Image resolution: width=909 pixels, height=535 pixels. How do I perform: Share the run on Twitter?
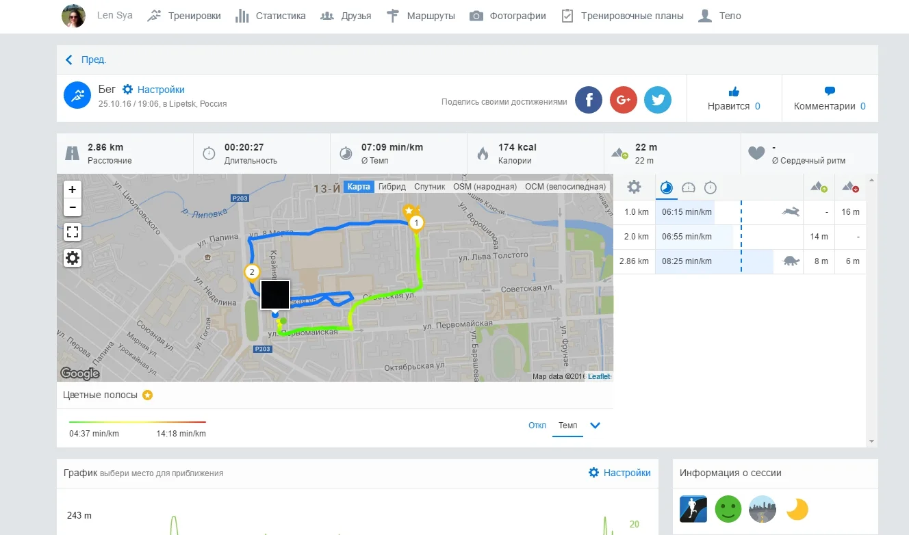click(x=658, y=100)
